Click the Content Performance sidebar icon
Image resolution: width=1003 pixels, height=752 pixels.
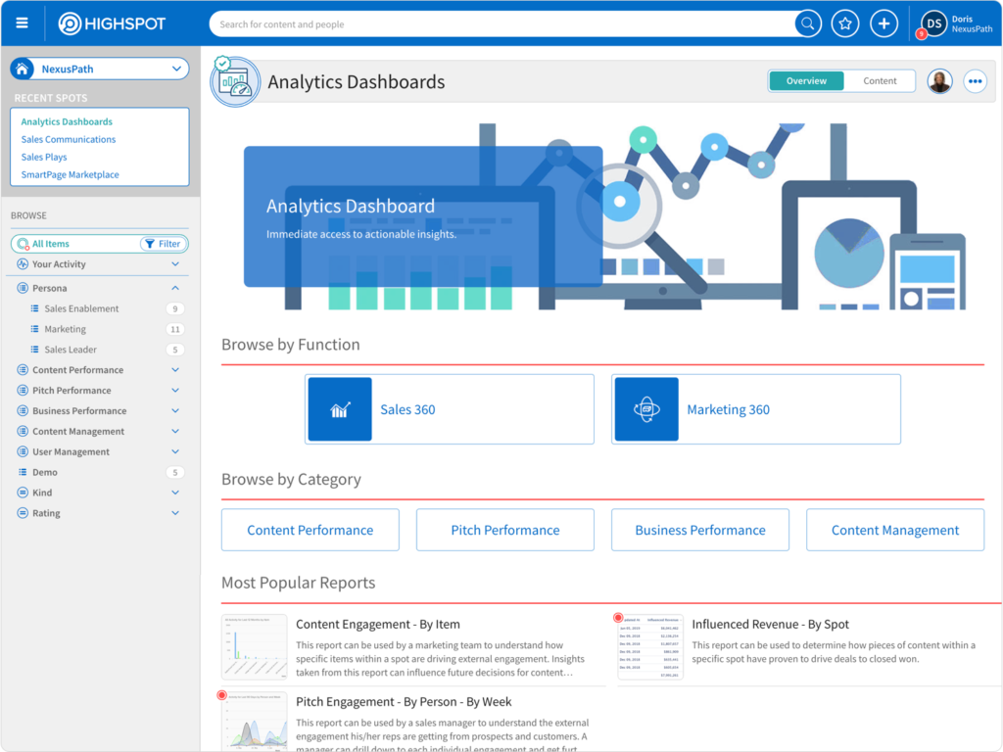23,369
